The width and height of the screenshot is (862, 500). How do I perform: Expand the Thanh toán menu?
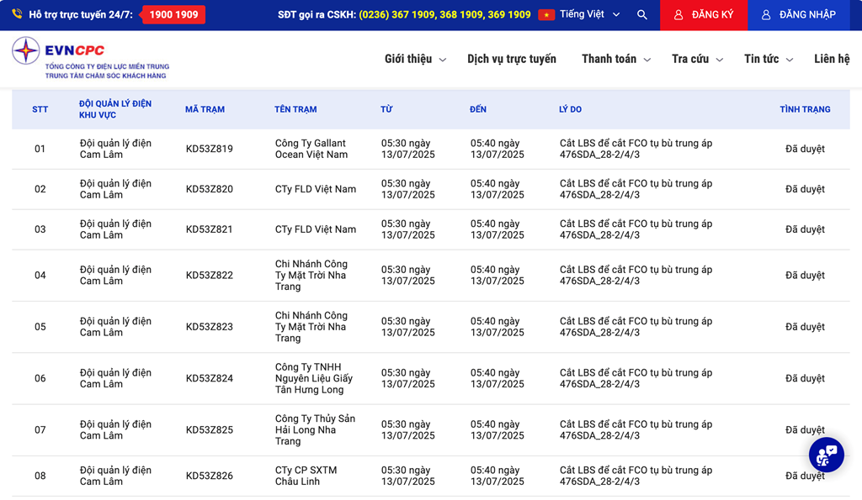click(616, 59)
